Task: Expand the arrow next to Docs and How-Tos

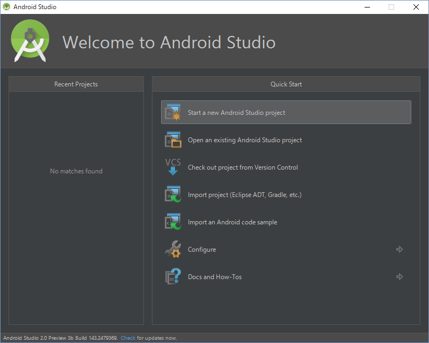Action: (x=399, y=276)
